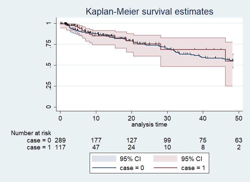Click the y-axis tick label .75

tap(49, 44)
